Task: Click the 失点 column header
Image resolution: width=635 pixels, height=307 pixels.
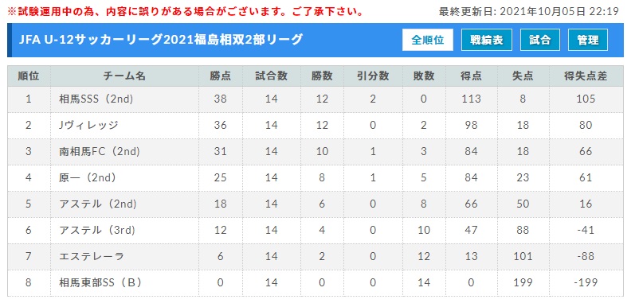Action: [x=523, y=76]
